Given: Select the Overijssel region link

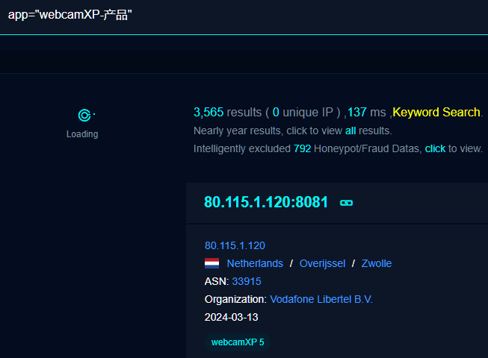Looking at the screenshot, I should pos(321,263).
